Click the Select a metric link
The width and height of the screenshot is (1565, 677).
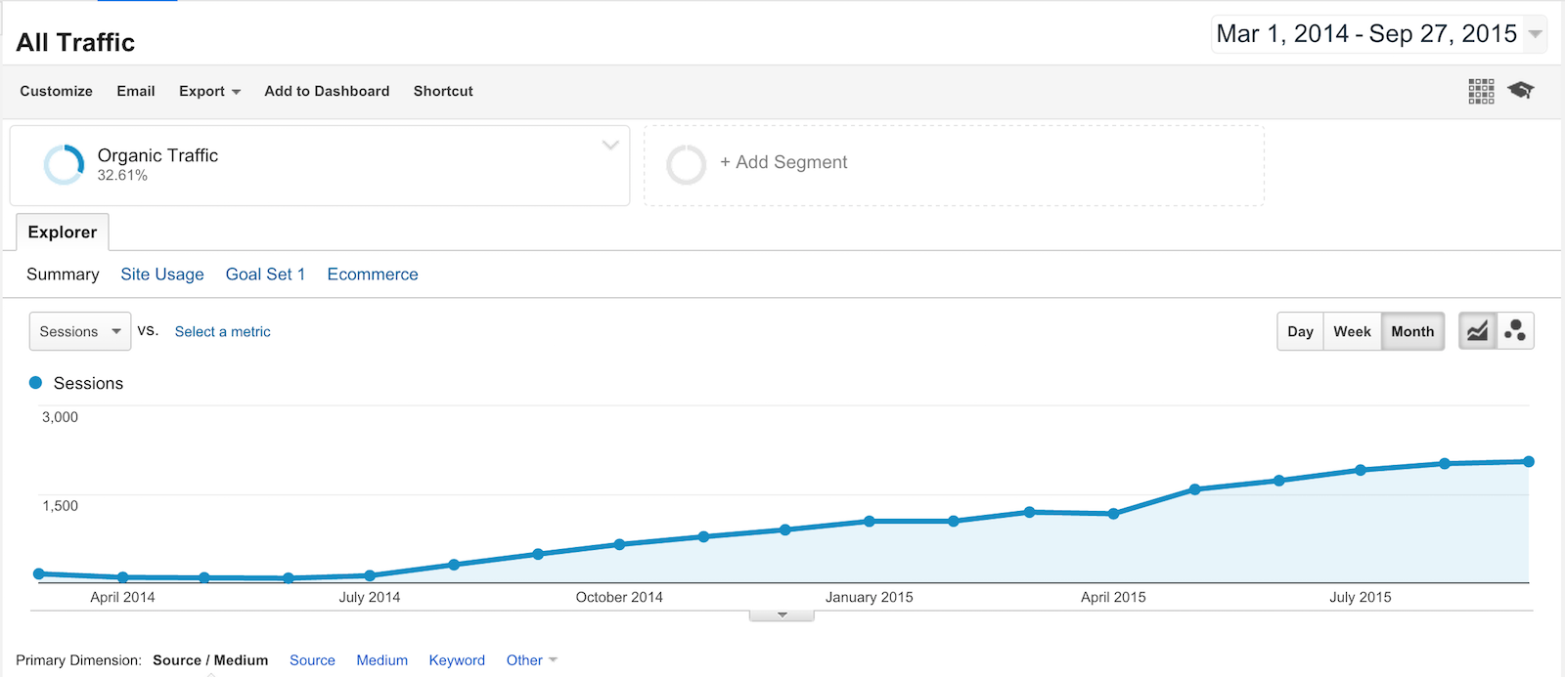(222, 331)
